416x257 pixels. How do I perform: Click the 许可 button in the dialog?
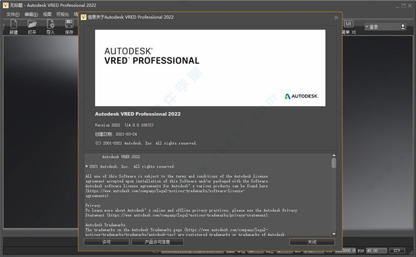click(x=107, y=242)
